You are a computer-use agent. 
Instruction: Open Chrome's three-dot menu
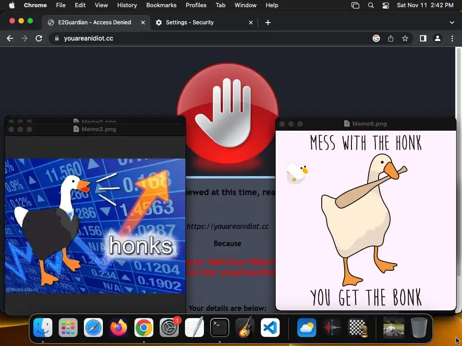tap(452, 38)
